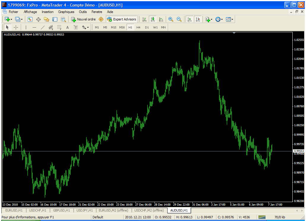Image resolution: width=306 pixels, height=221 pixels.
Task: Select the H4 timeframe button
Action: click(138, 27)
